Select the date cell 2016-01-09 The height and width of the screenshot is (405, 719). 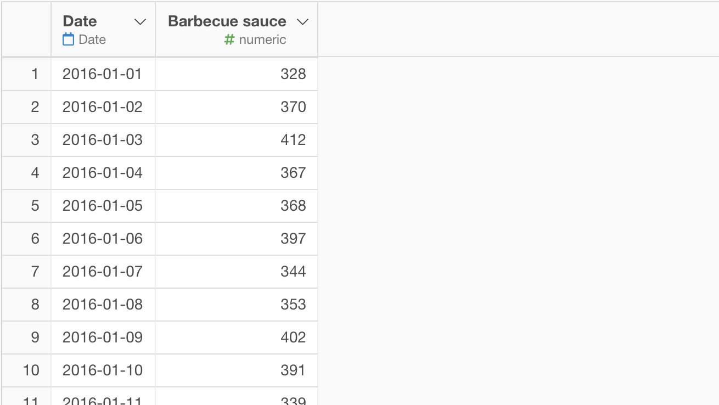click(x=103, y=337)
